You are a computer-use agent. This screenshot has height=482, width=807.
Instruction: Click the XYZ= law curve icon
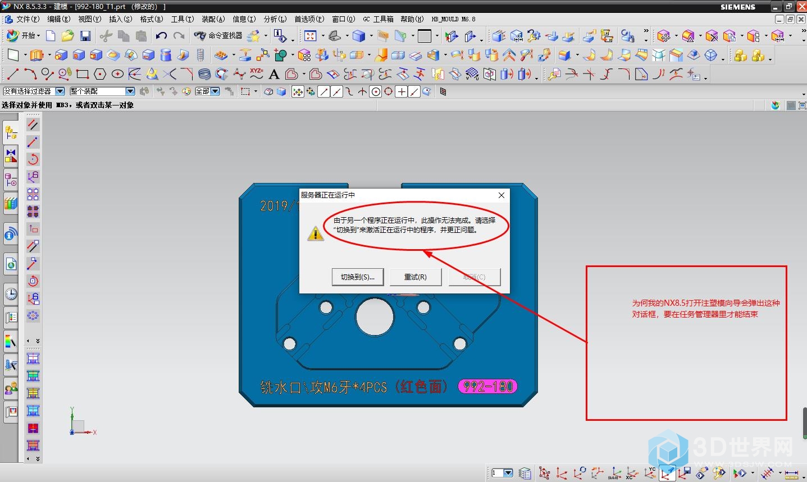click(x=257, y=74)
